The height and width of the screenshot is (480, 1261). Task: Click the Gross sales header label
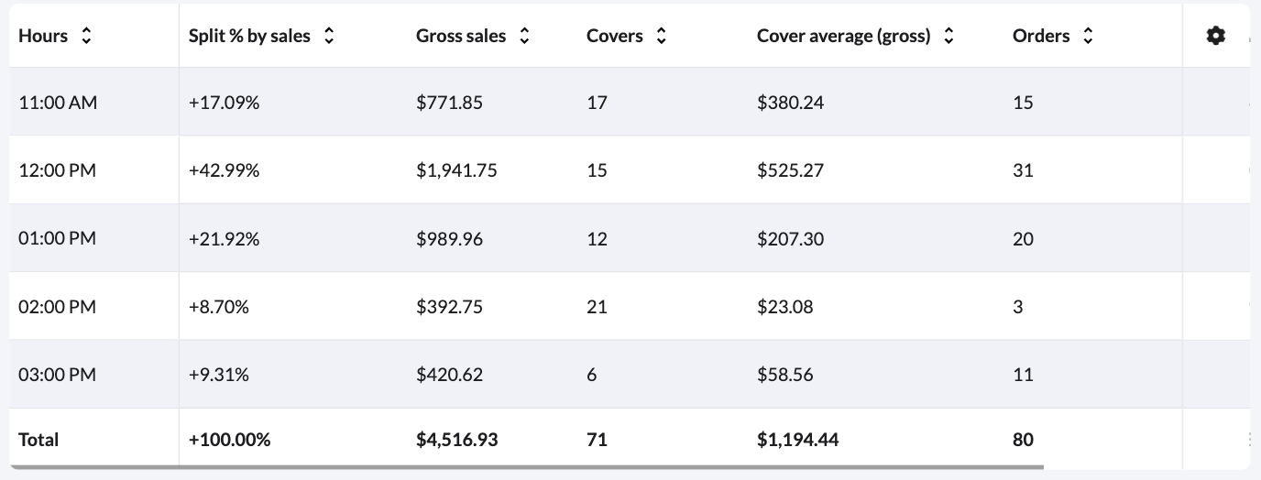(x=461, y=36)
